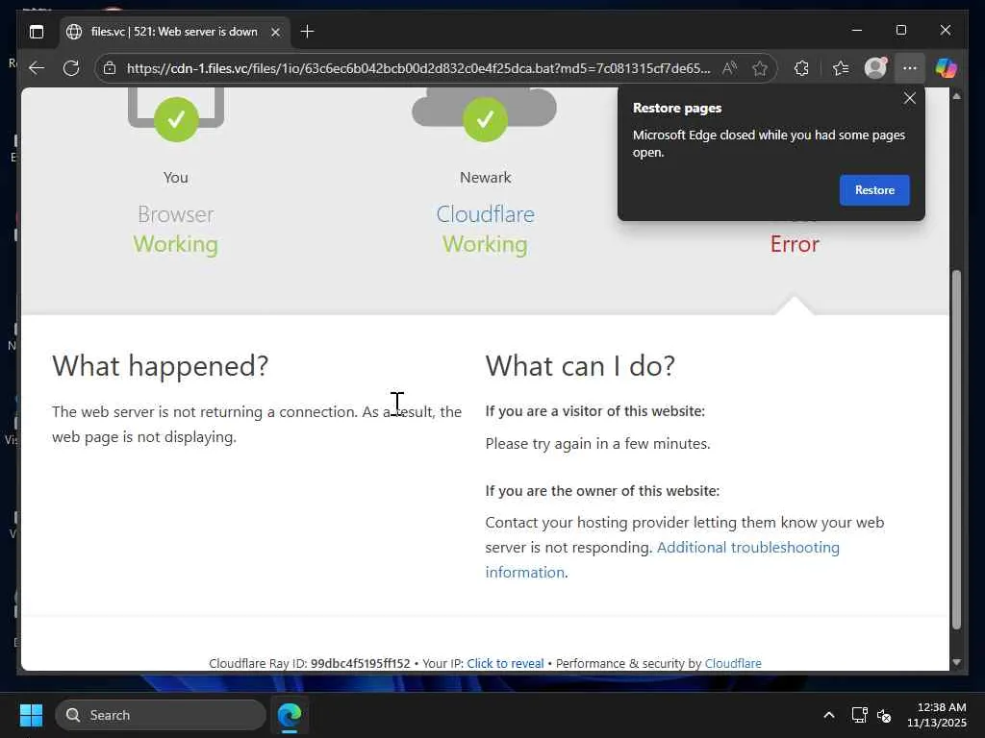View site information lock icon
985x738 pixels.
click(x=110, y=68)
